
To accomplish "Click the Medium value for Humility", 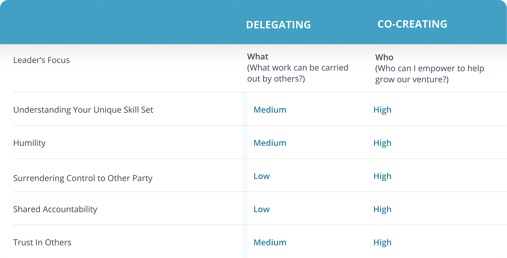I will point(270,143).
